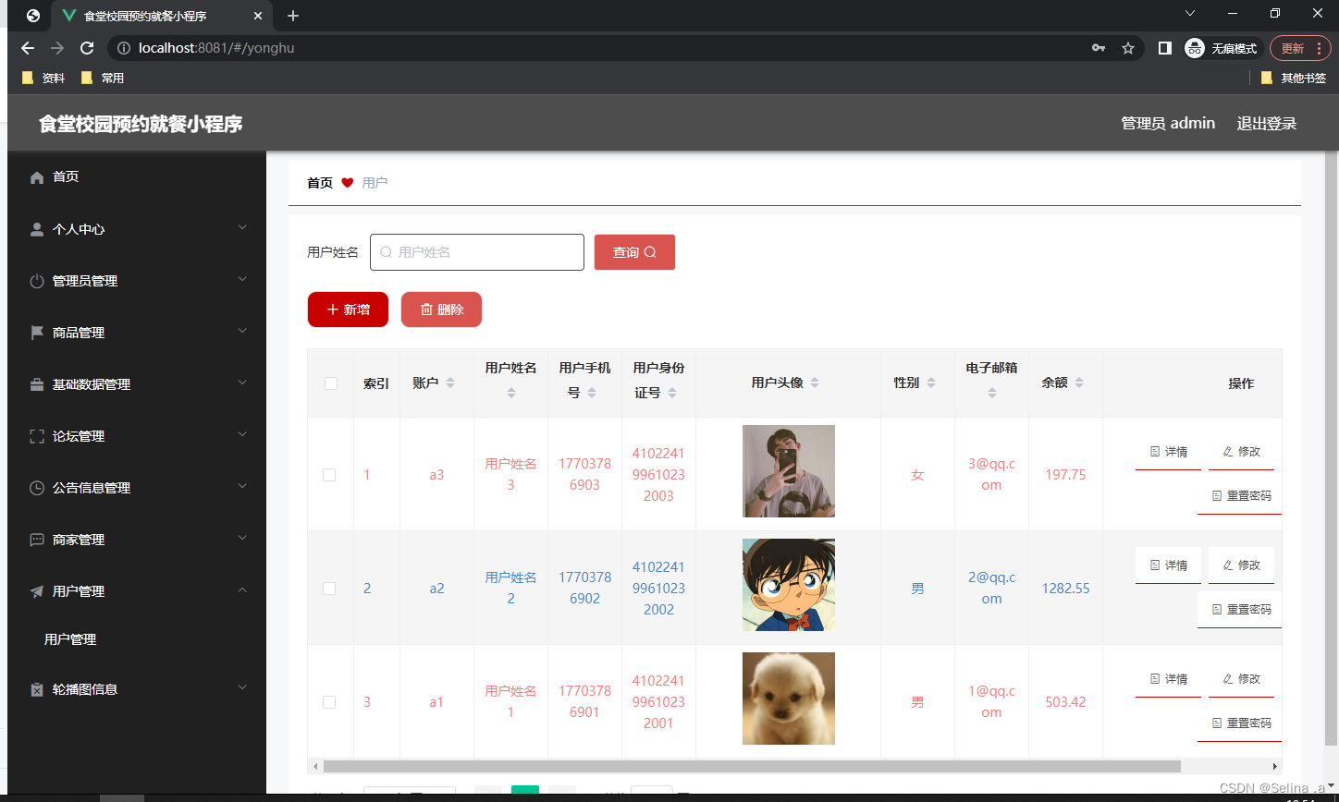Bookmark this page with the star icon
Viewport: 1339px width, 802px height.
[1128, 48]
